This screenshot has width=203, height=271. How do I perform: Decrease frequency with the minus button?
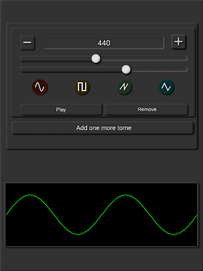click(x=27, y=42)
